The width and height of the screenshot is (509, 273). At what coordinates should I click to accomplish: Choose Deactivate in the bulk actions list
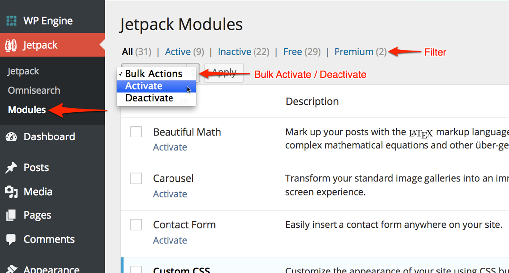[x=157, y=98]
